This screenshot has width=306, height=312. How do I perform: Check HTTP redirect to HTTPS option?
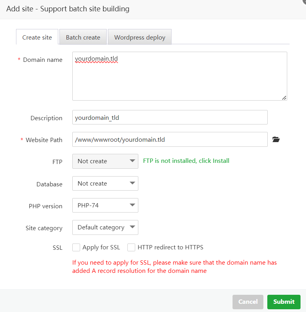point(131,247)
